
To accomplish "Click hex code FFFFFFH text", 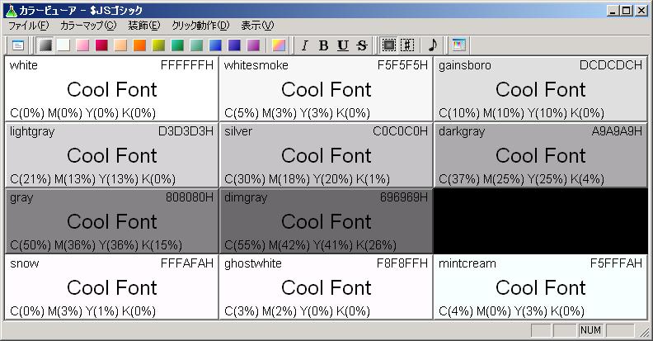I will point(187,65).
